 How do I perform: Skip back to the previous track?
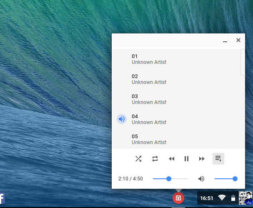(171, 159)
